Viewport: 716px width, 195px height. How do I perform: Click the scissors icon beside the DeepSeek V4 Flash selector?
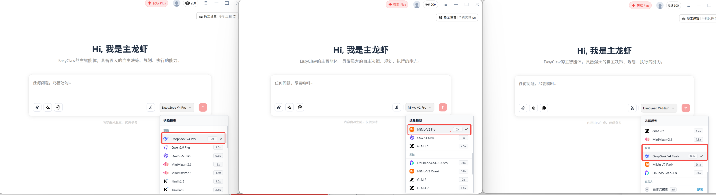(x=632, y=108)
